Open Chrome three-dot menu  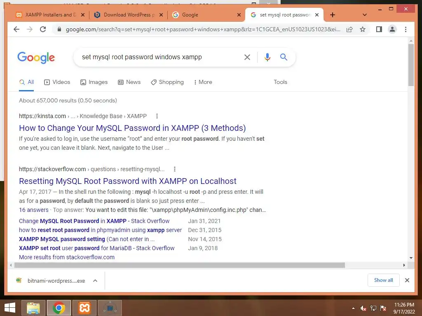406,29
